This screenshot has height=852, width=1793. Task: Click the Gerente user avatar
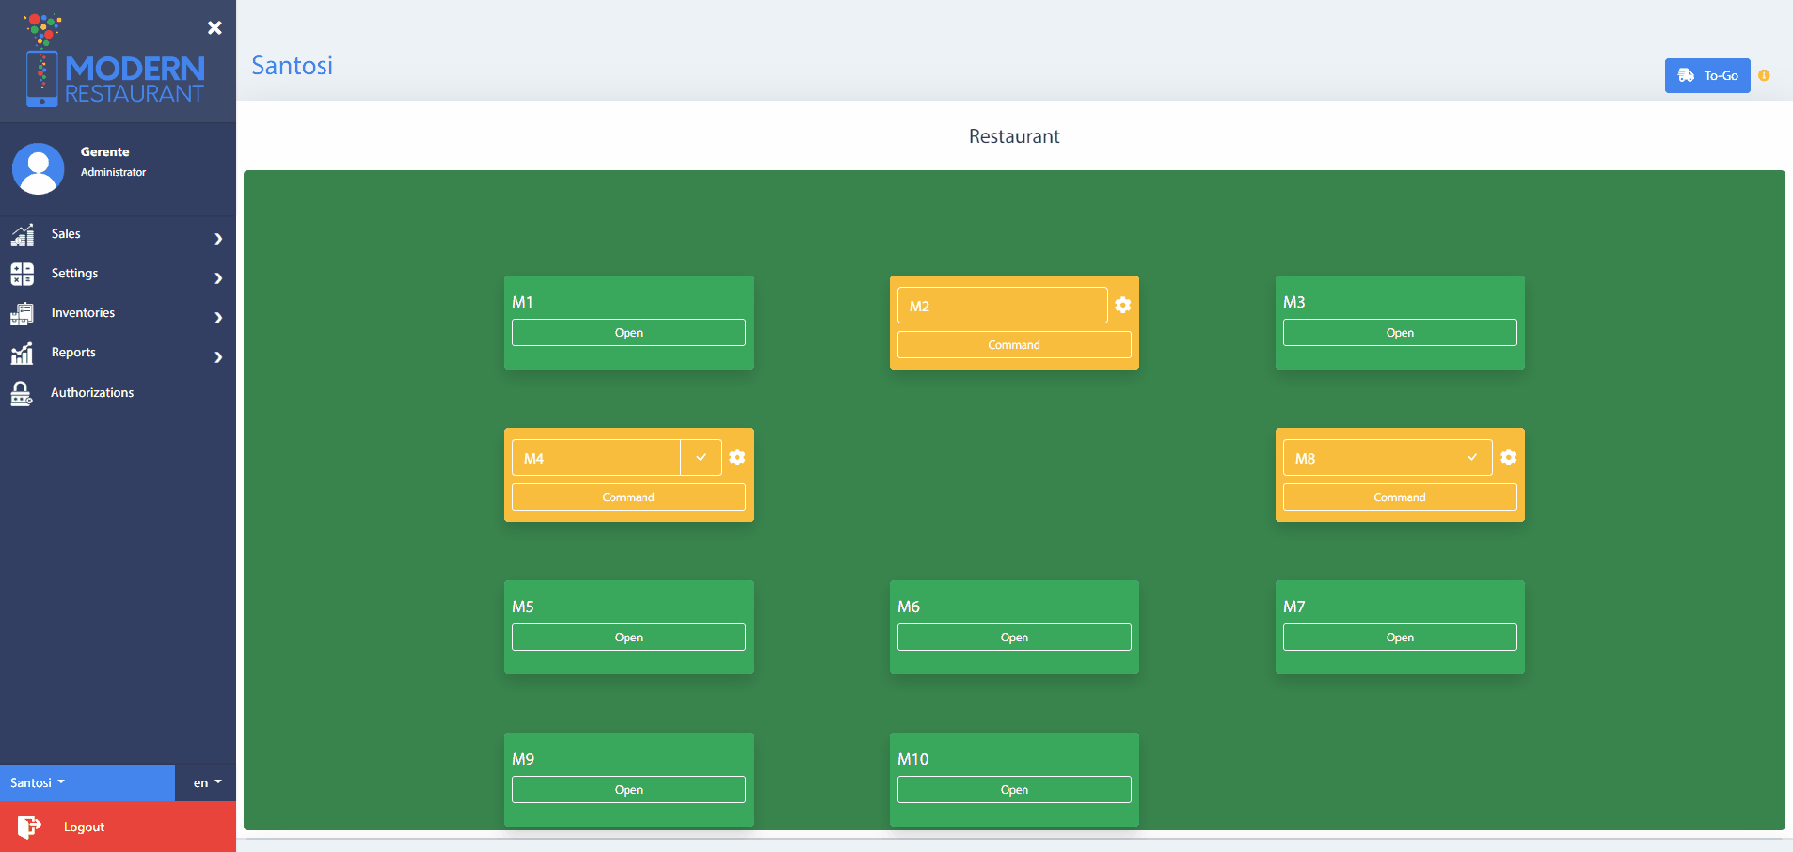point(38,168)
